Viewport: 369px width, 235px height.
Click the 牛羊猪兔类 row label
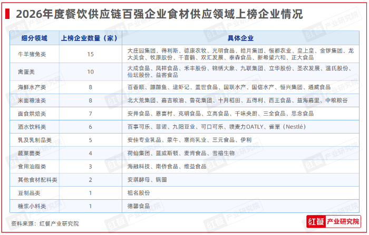click(x=33, y=54)
